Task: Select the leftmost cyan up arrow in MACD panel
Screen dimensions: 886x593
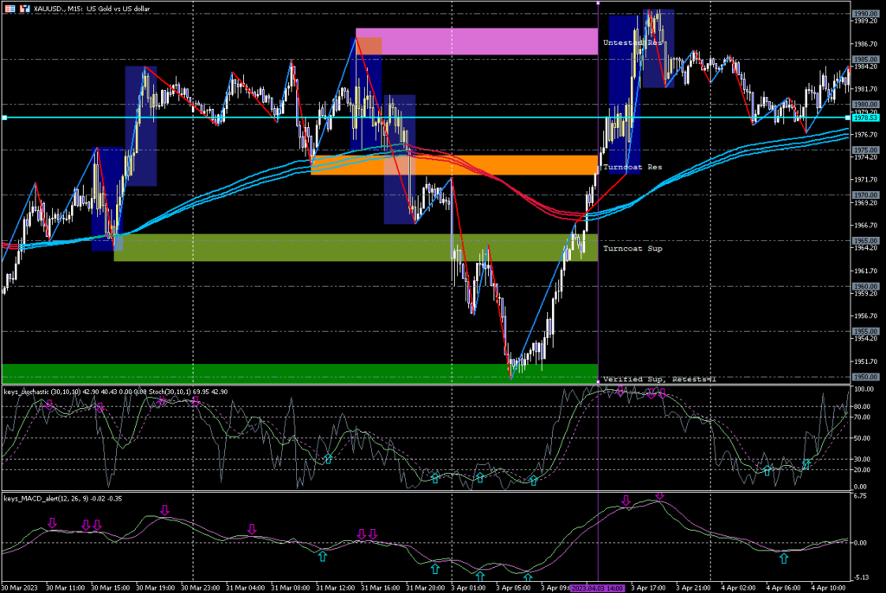Action: pyautogui.click(x=323, y=556)
